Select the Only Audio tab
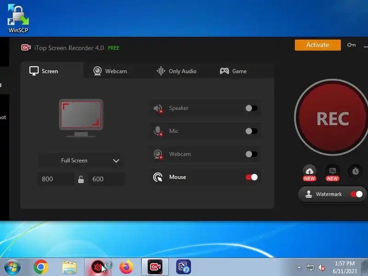Viewport: 368px width, 276px height. pos(177,71)
